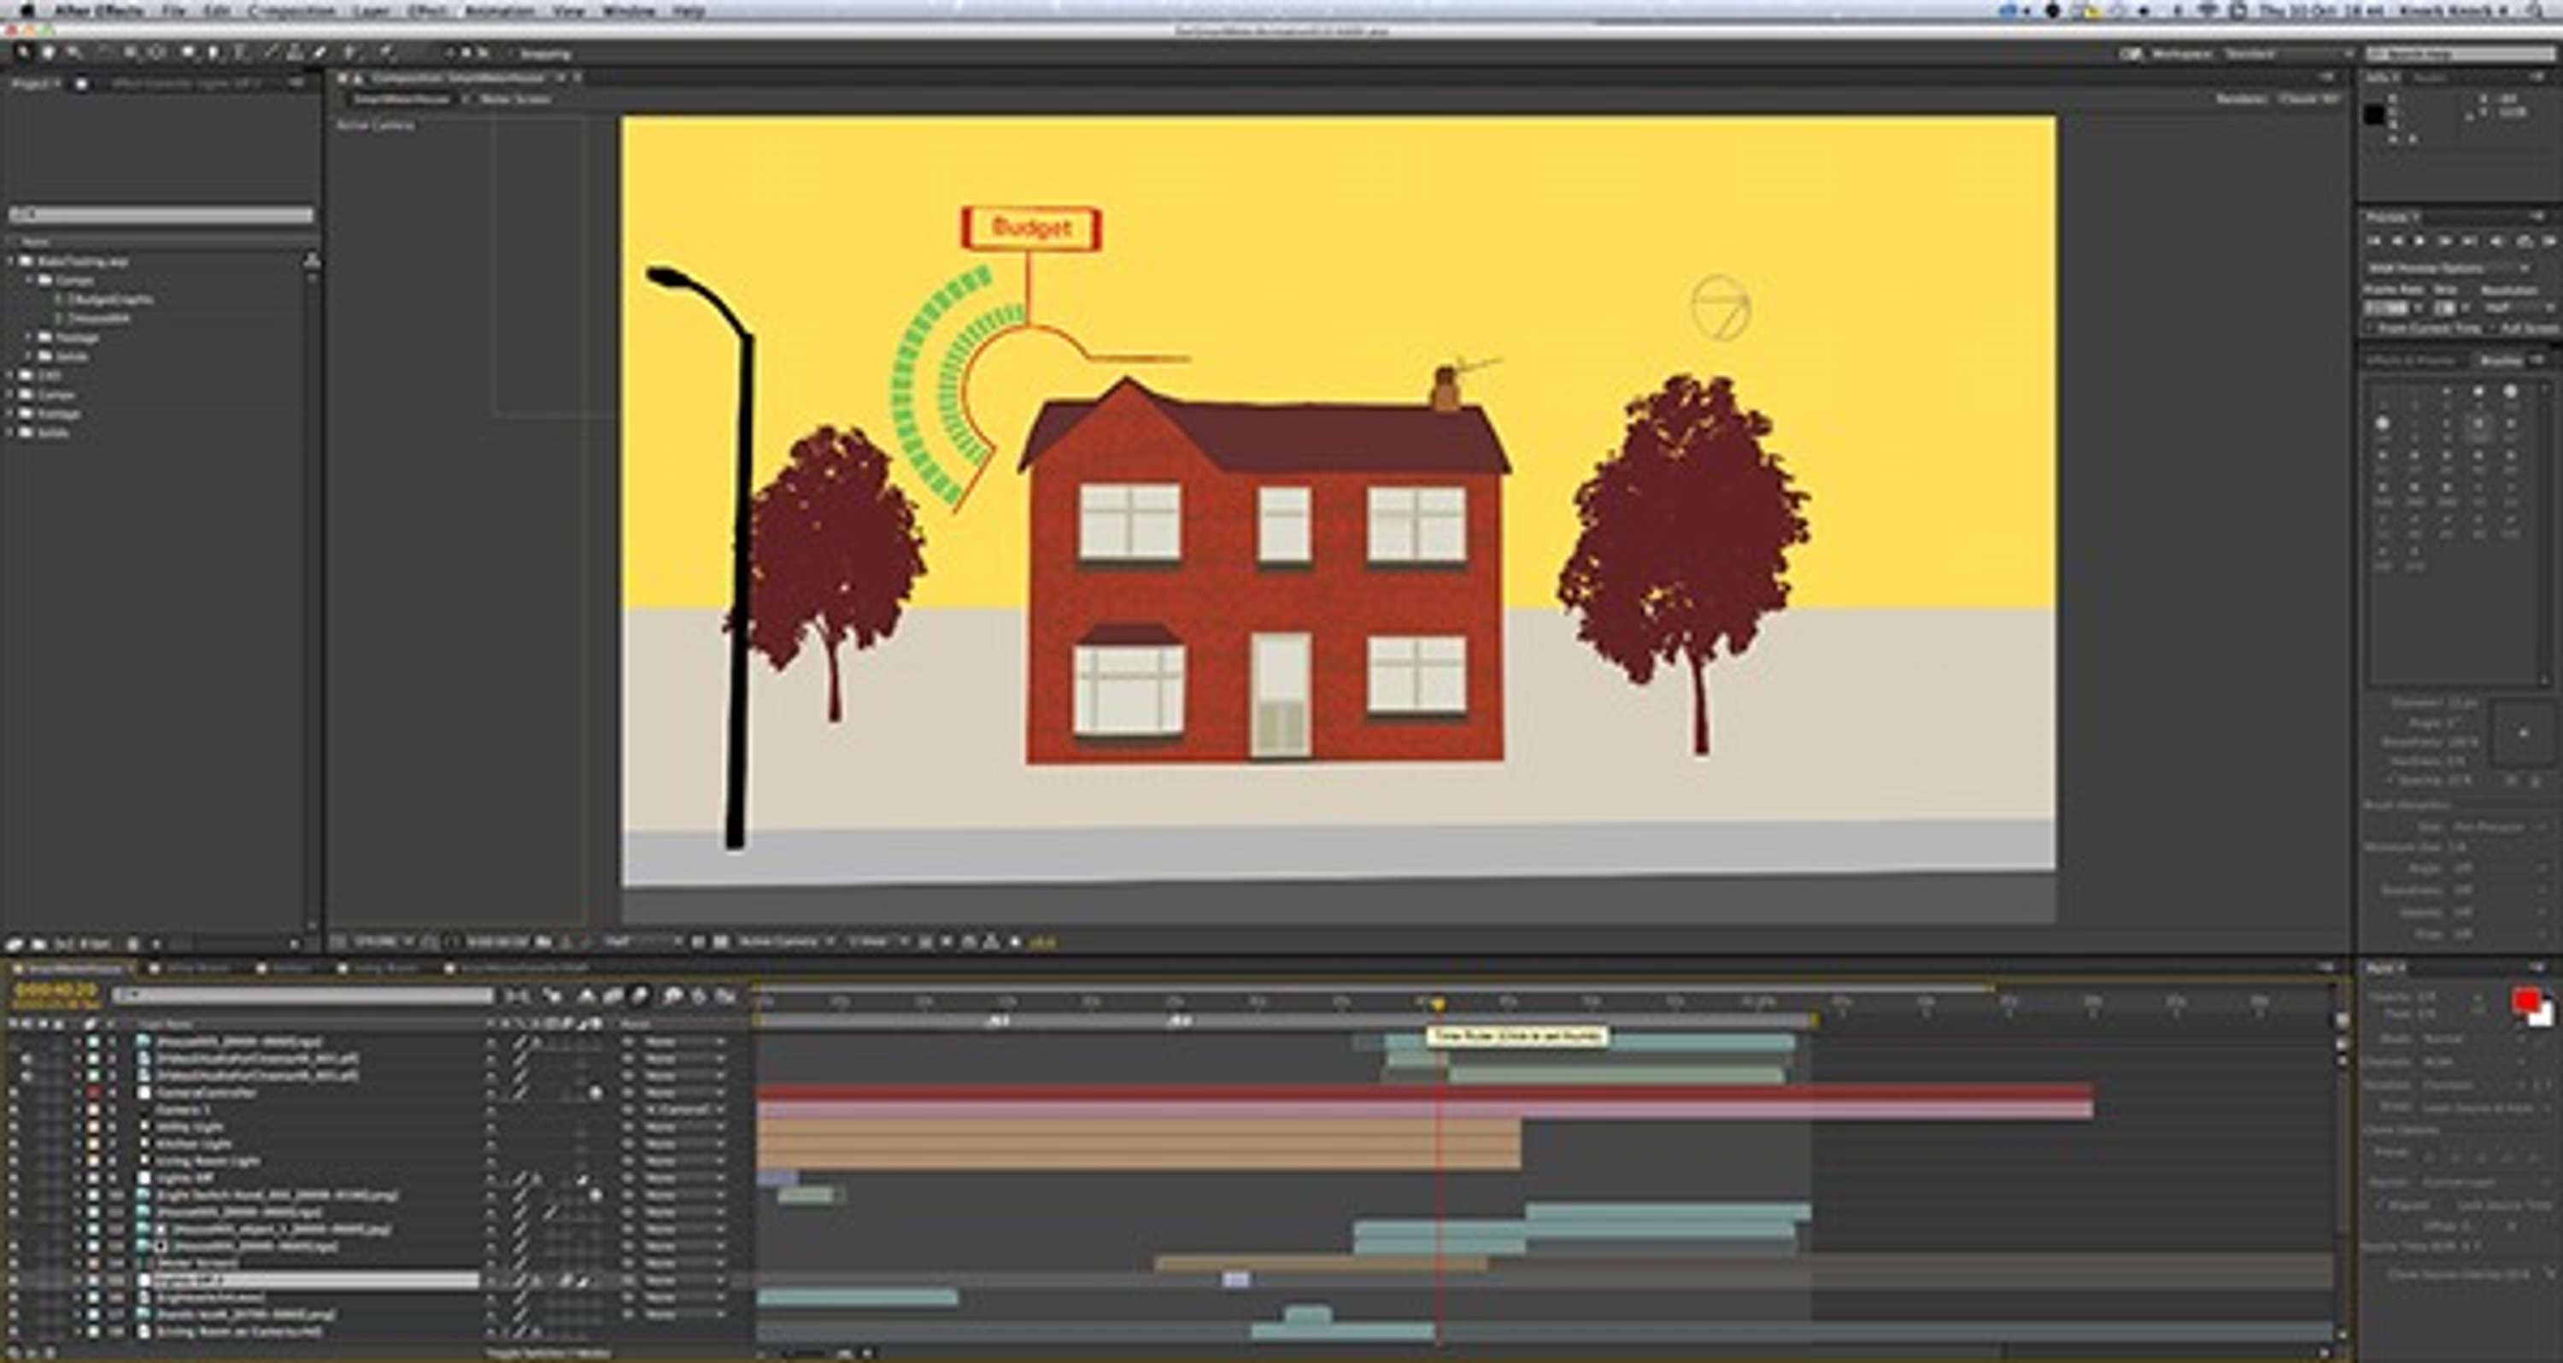This screenshot has width=2563, height=1363.
Task: Open the Effect menu
Action: pyautogui.click(x=427, y=11)
